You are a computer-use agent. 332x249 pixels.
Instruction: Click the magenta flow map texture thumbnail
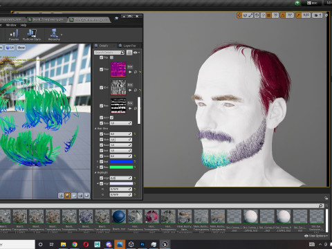click(118, 69)
